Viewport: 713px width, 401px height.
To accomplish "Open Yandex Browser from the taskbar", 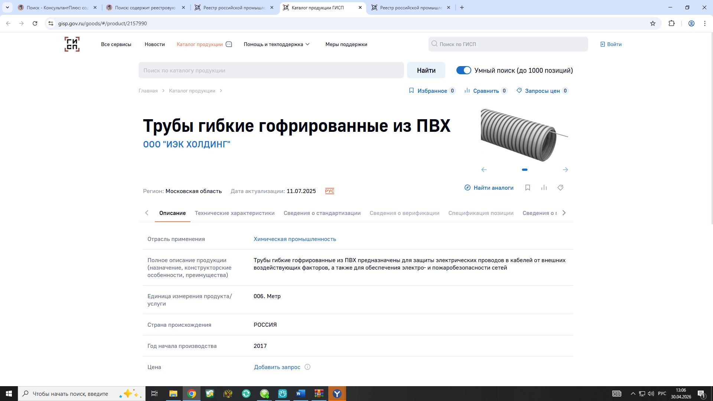I will click(x=337, y=394).
